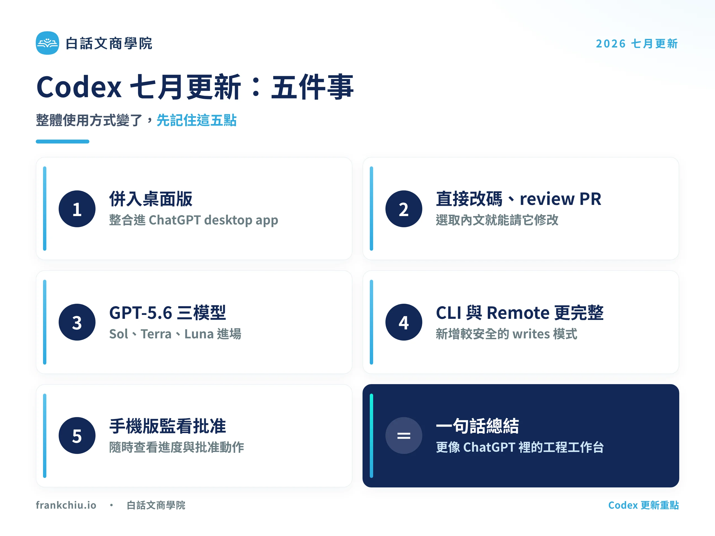Select the number 5 circle badge
Image resolution: width=715 pixels, height=536 pixels.
tap(77, 435)
